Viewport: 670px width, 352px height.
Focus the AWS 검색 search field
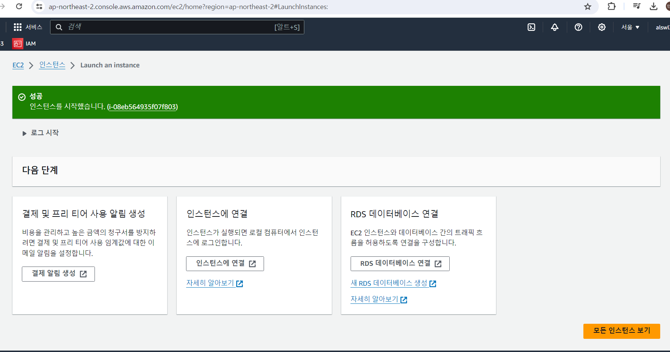coord(177,27)
